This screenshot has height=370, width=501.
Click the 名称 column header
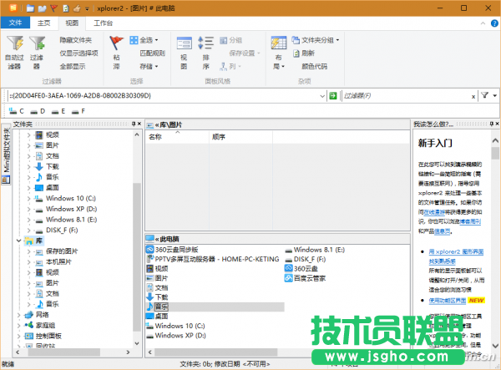pyautogui.click(x=177, y=137)
